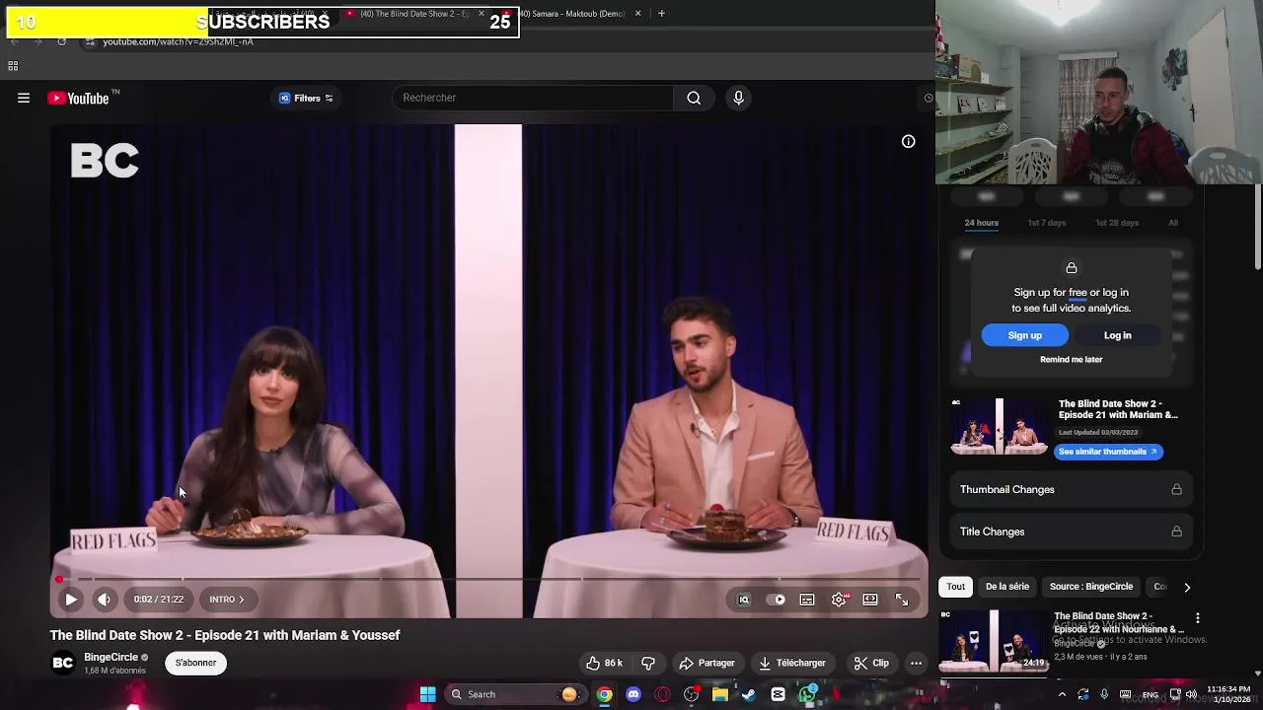This screenshot has height=710, width=1263.
Task: Open WhatsApp from the taskbar
Action: (807, 694)
